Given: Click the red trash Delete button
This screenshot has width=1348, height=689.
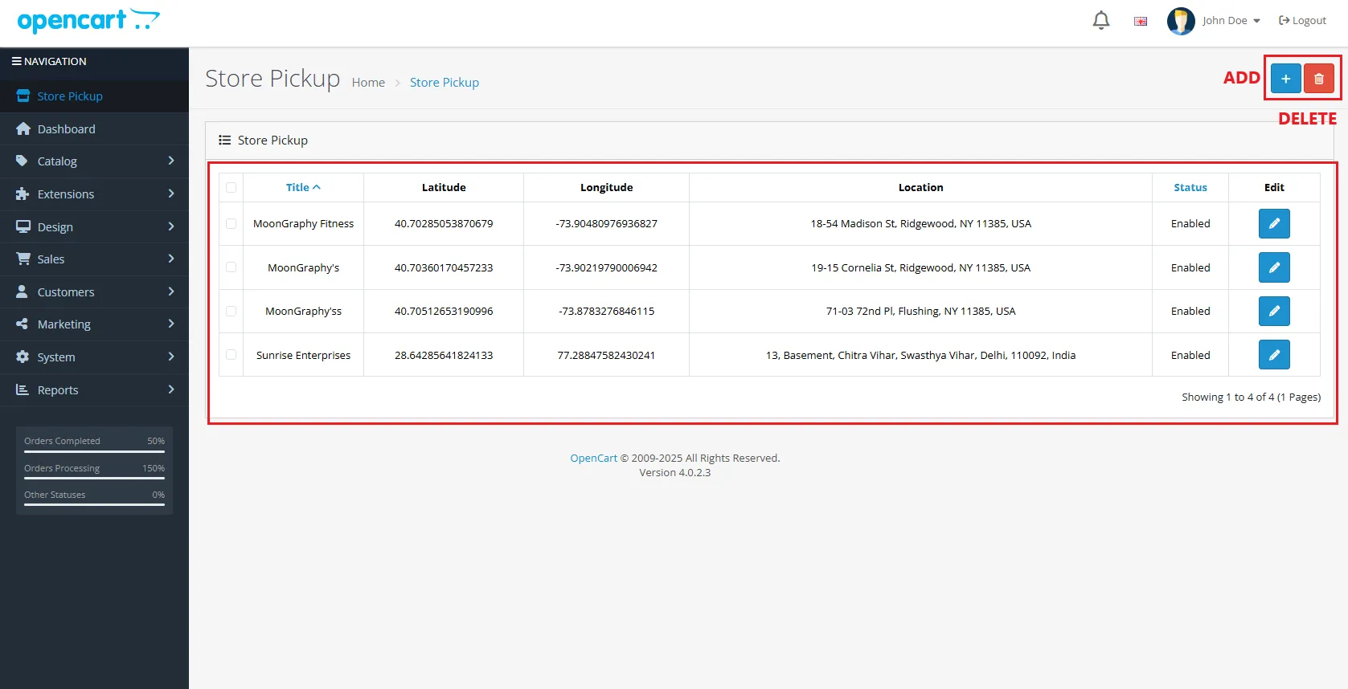Looking at the screenshot, I should pyautogui.click(x=1318, y=79).
